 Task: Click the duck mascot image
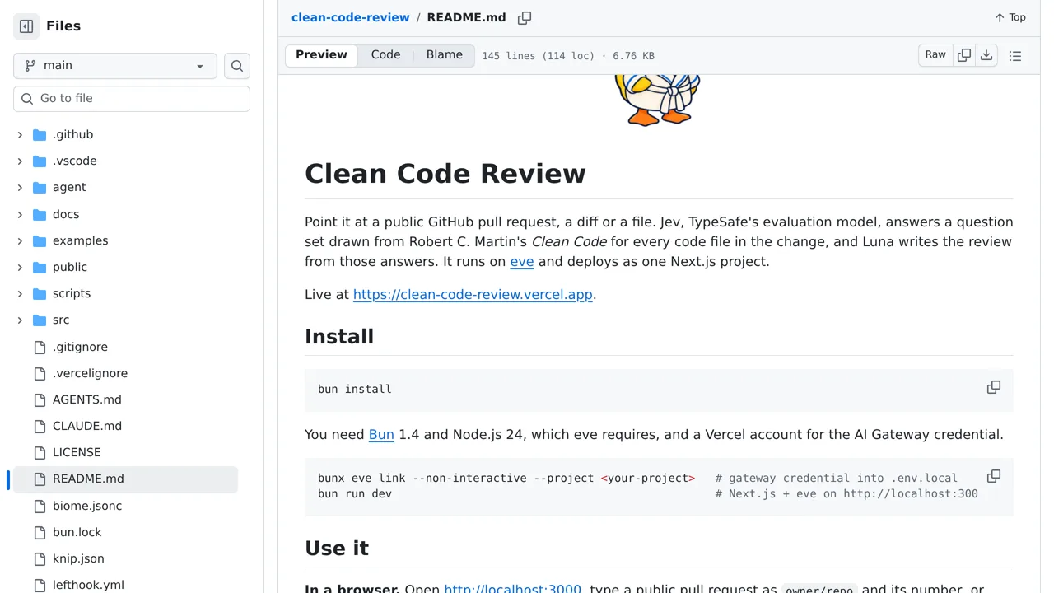pos(658,100)
